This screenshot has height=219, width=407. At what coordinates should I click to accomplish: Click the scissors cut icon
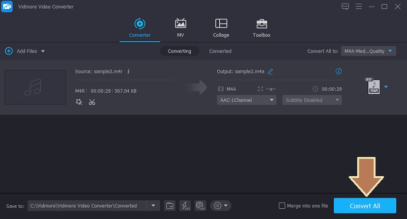click(x=92, y=102)
